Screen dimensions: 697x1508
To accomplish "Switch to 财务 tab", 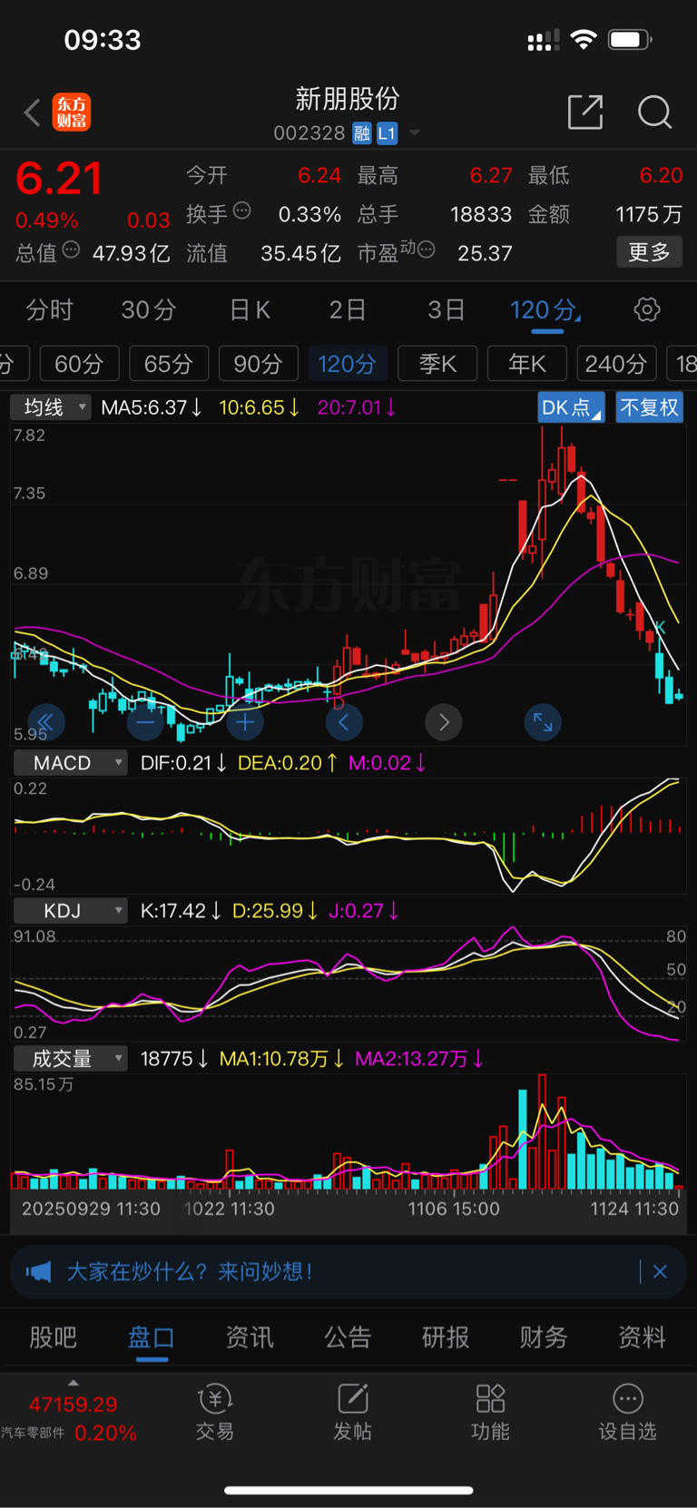I will pos(544,1337).
